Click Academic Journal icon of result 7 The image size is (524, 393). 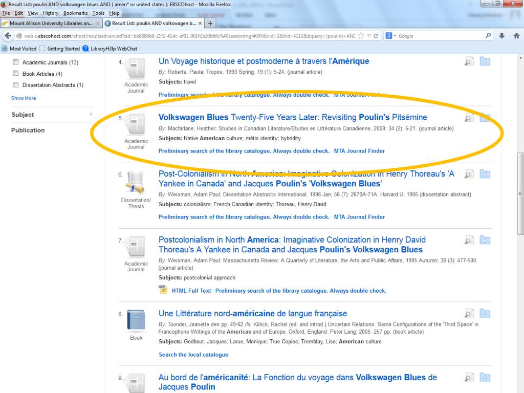point(135,247)
